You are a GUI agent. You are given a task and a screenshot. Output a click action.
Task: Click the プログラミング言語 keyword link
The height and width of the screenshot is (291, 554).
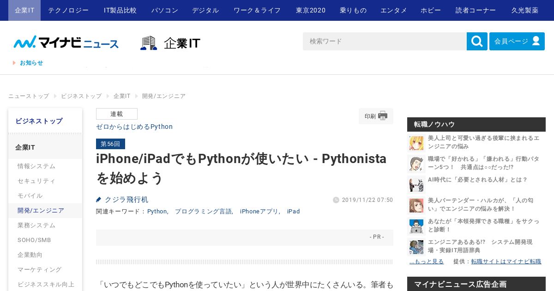[x=203, y=212]
